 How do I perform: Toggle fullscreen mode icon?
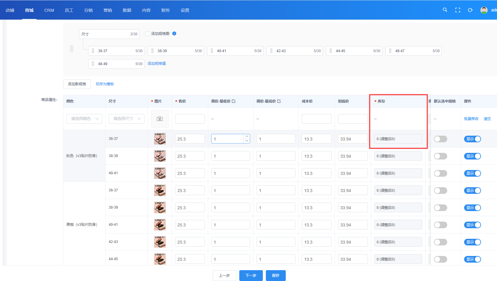[457, 10]
